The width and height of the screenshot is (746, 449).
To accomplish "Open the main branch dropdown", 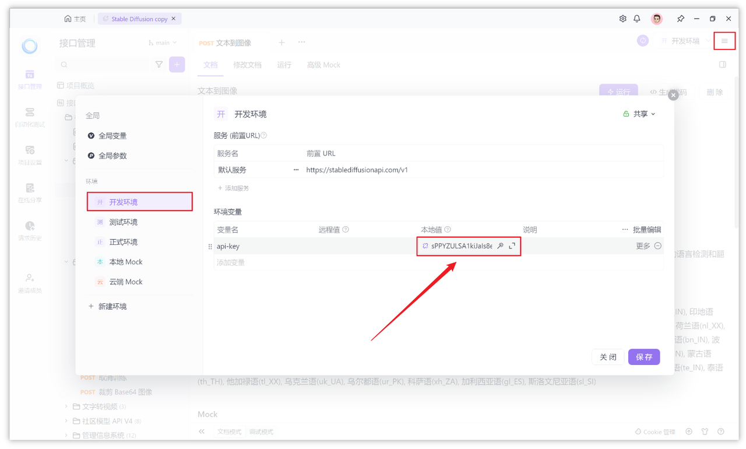I will 163,43.
